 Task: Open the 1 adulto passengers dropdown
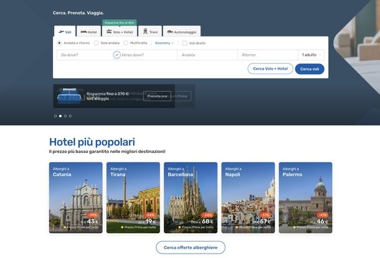pos(311,55)
